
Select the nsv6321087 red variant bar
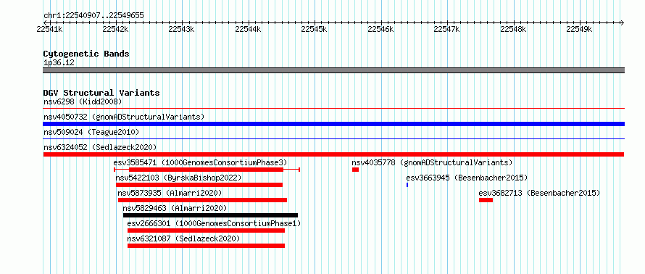point(206,246)
